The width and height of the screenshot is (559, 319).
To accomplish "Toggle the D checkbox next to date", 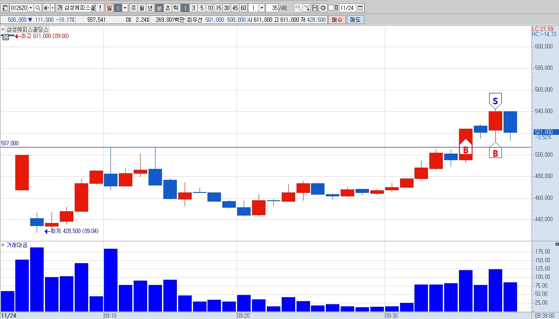I will tap(331, 8).
